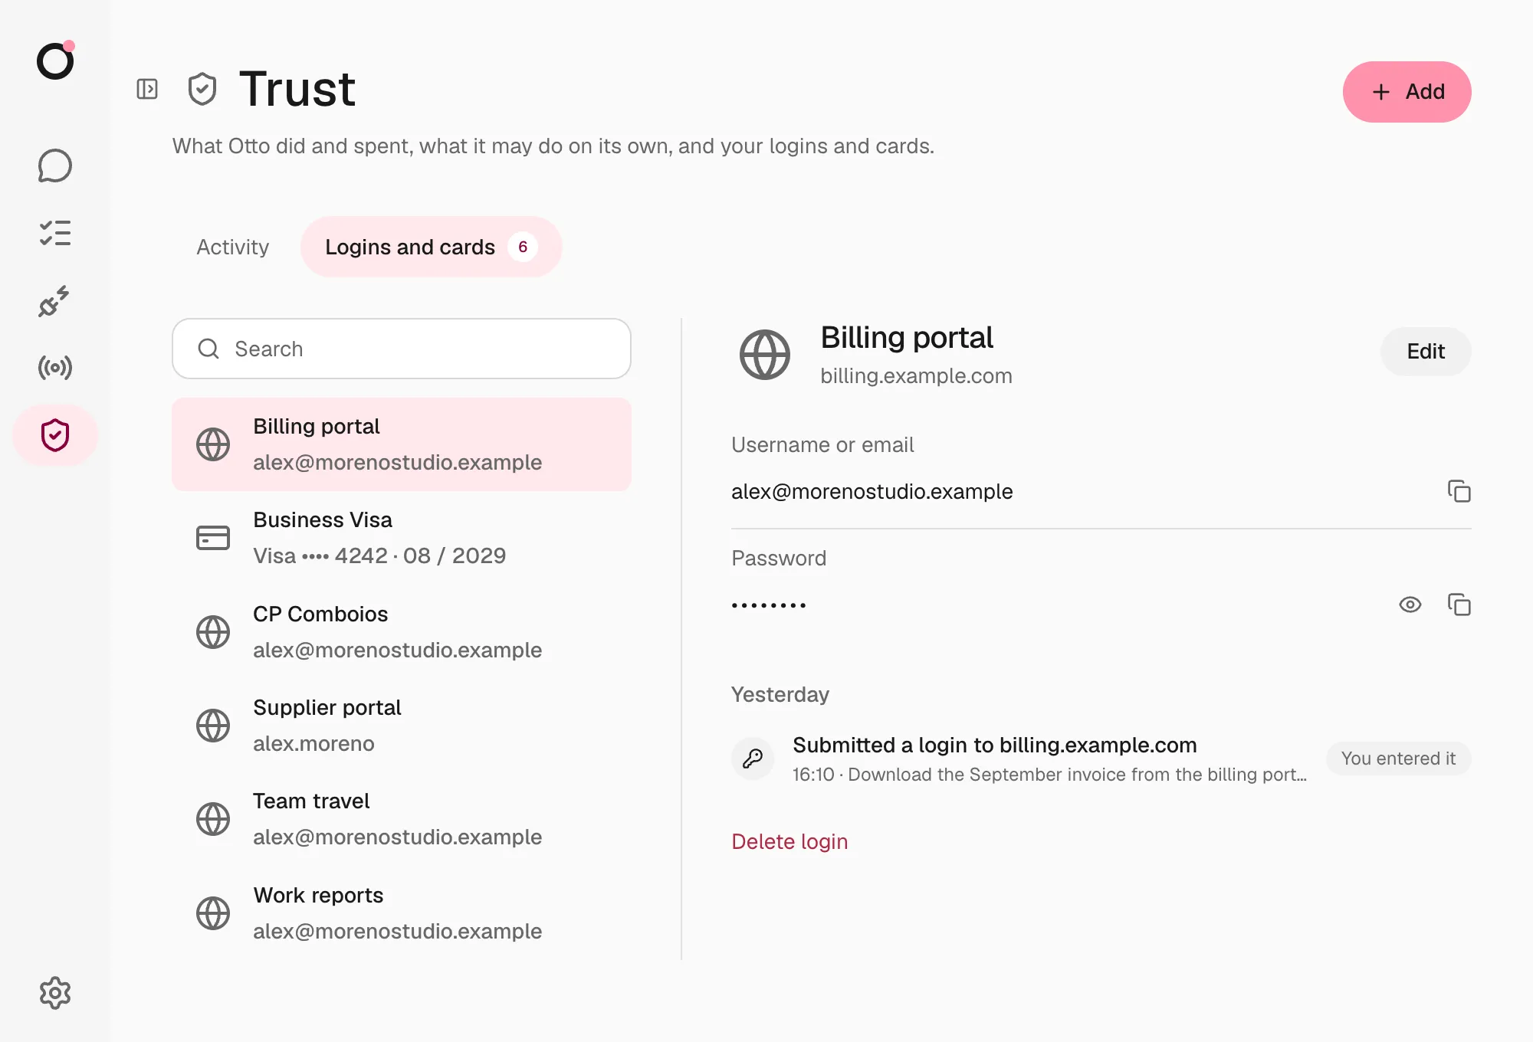Open the Work reports login
The image size is (1533, 1042).
click(x=402, y=913)
